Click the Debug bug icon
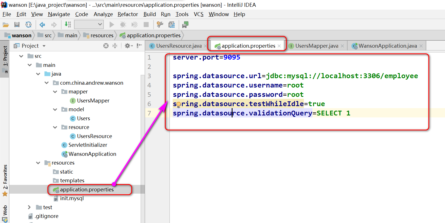Viewport: 445px width, 223px height. [x=123, y=25]
